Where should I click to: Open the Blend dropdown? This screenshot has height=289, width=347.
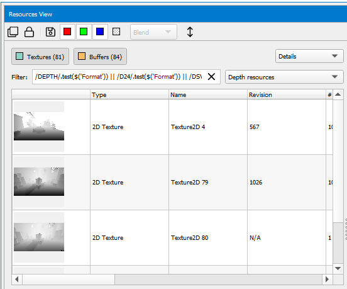153,32
